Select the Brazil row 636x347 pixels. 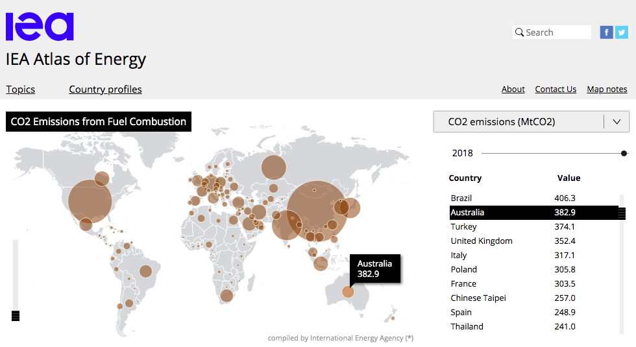[533, 198]
